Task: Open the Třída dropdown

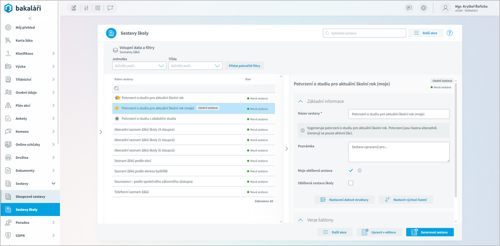Action: pos(195,66)
